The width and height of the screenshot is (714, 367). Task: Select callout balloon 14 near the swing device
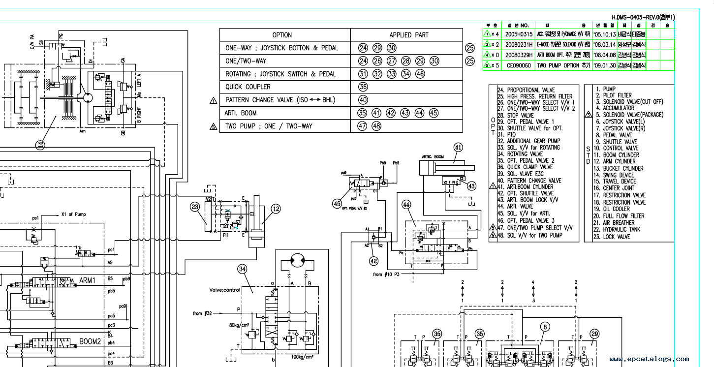[41, 144]
